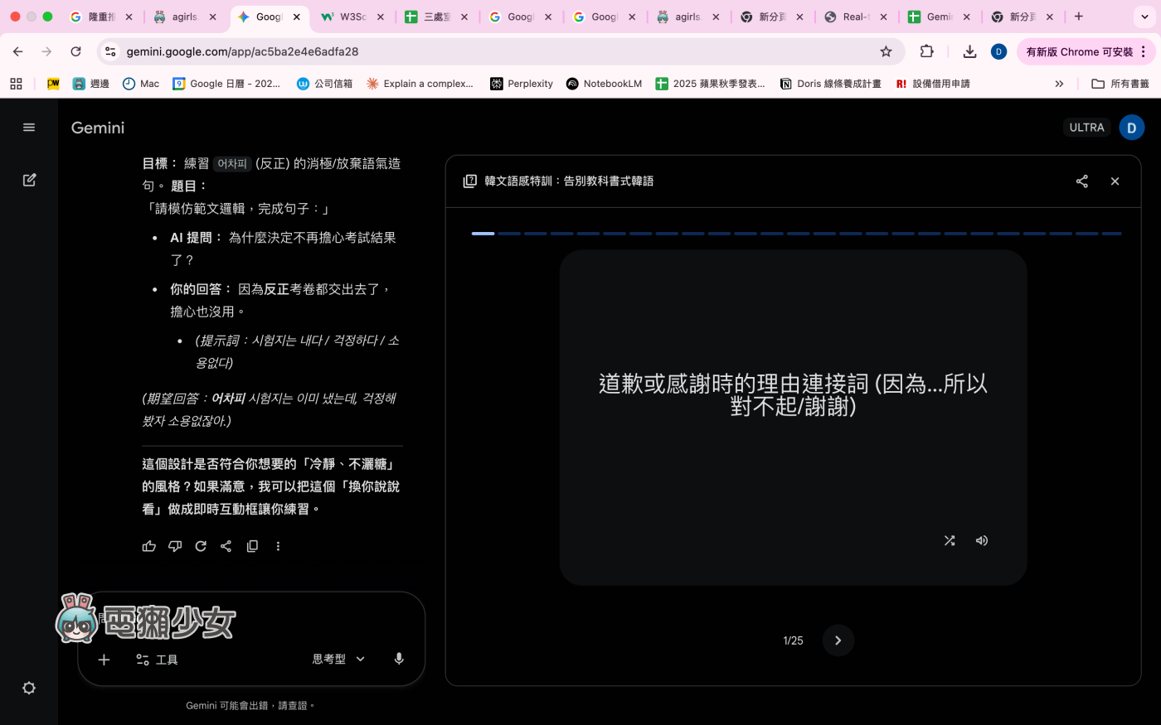Image resolution: width=1161 pixels, height=725 pixels.
Task: Bookmark this page with the star icon
Action: tap(886, 51)
